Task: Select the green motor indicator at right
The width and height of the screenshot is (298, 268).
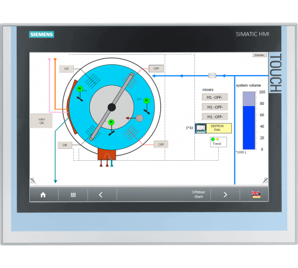Action: [147, 101]
